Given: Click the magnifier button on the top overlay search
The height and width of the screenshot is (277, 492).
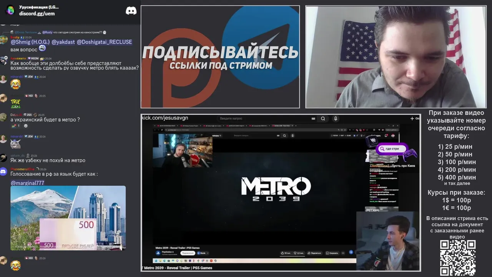Looking at the screenshot, I should (323, 118).
